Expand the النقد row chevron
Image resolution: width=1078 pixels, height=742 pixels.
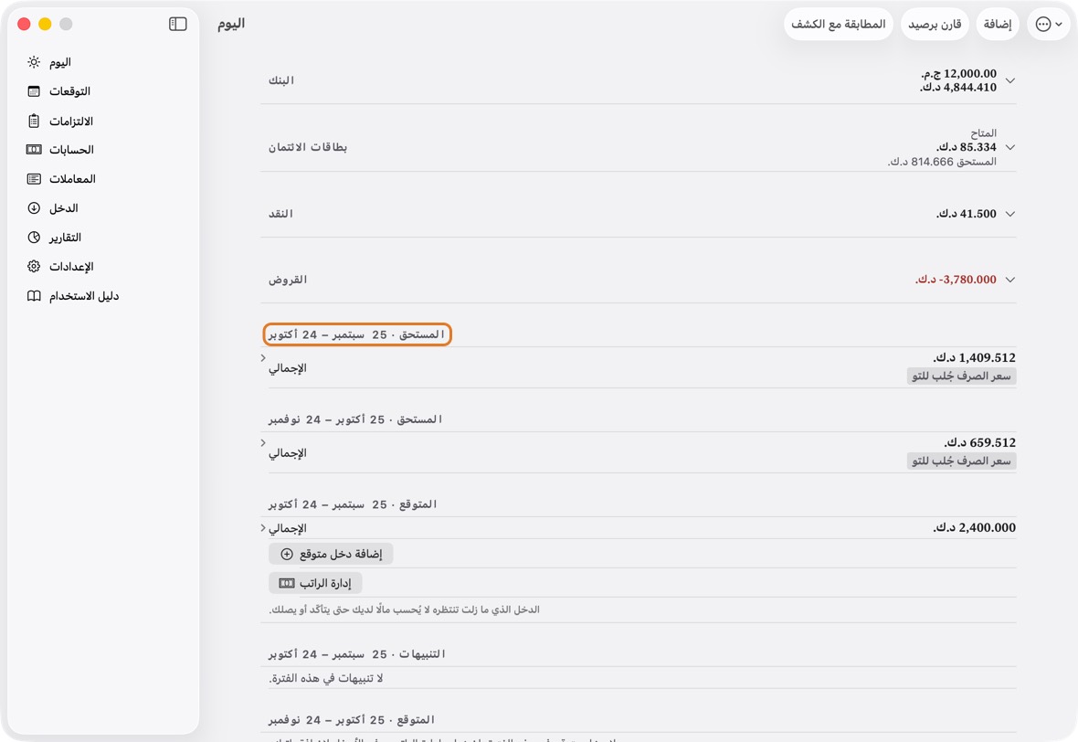coord(1009,214)
